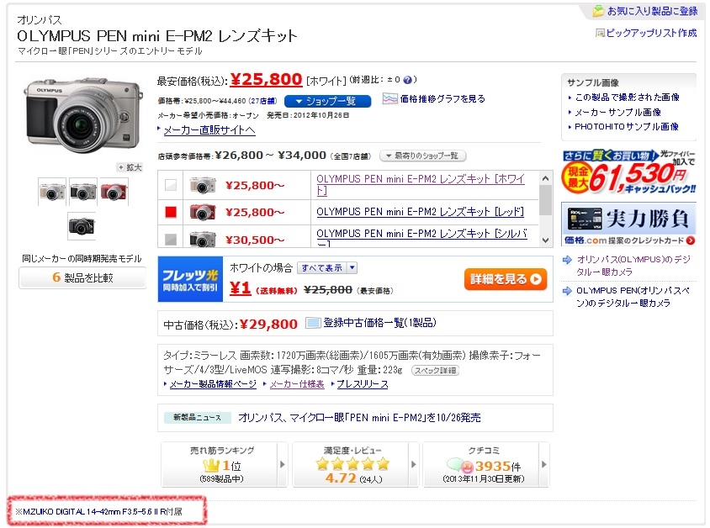Click the red camera thumbnail
Viewport: 710px width, 528px height.
point(114,192)
